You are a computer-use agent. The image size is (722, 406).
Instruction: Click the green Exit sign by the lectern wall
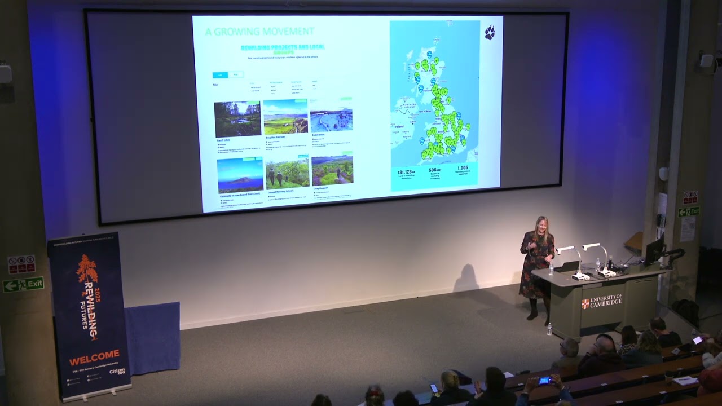click(x=689, y=212)
